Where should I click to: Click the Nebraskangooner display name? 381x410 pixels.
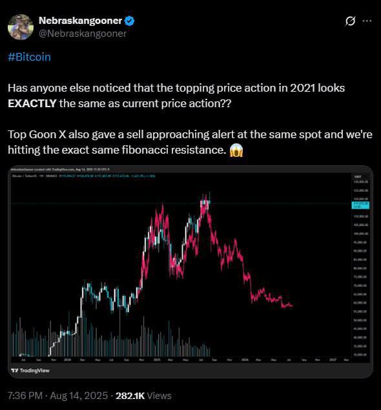[80, 21]
